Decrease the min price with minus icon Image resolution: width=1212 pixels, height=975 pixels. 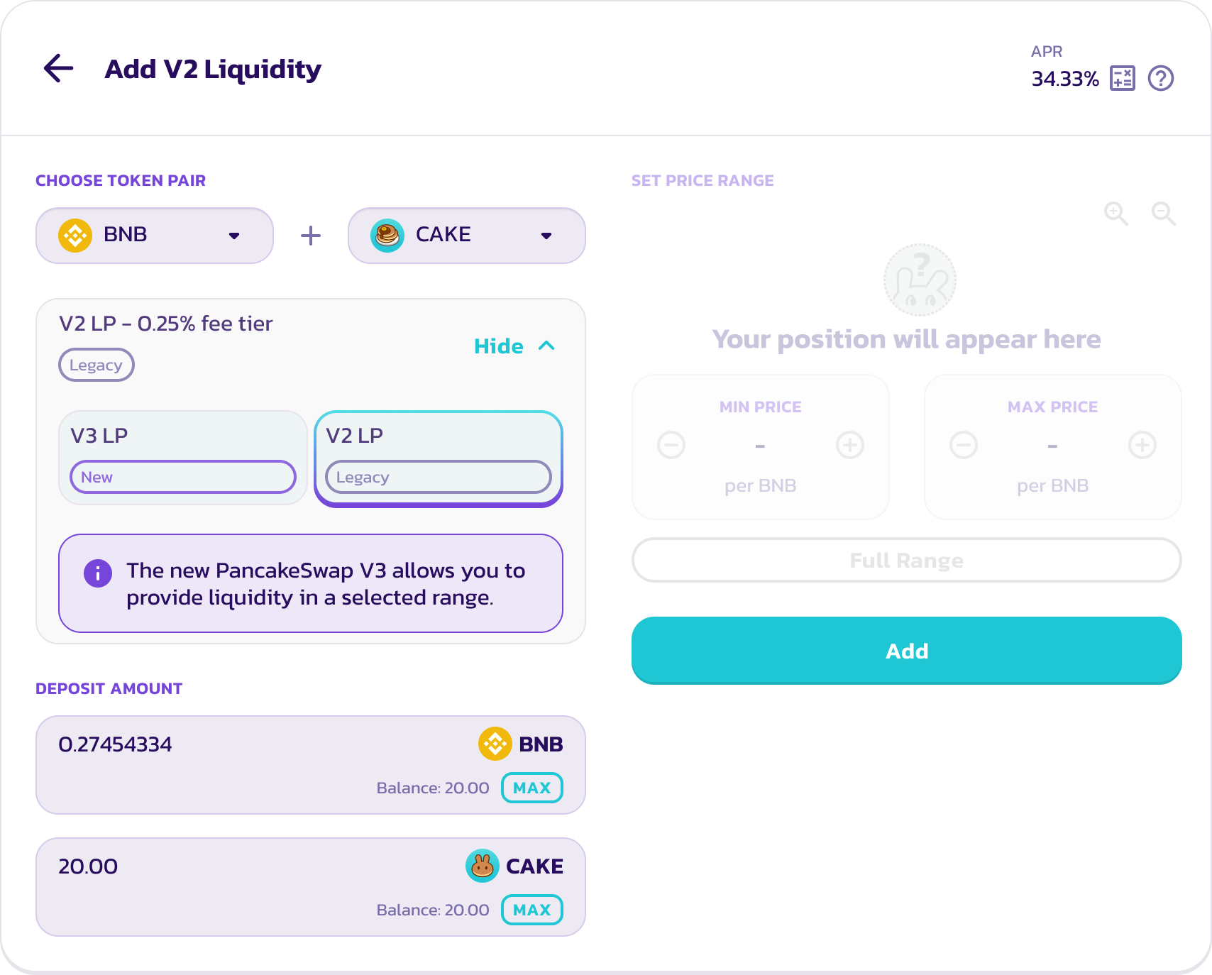[x=671, y=445]
